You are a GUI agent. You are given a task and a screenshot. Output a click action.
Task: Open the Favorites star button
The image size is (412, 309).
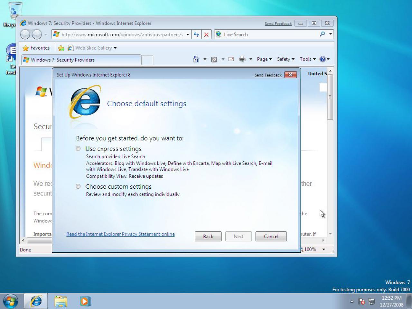[x=36, y=48]
